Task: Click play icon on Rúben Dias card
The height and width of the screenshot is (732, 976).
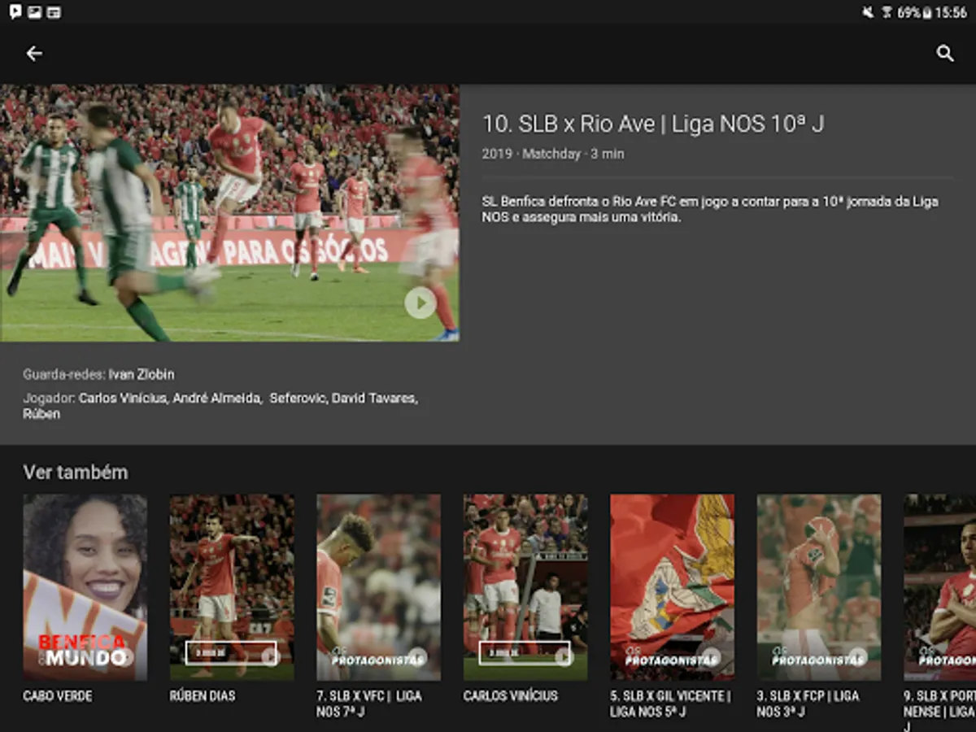Action: (269, 656)
